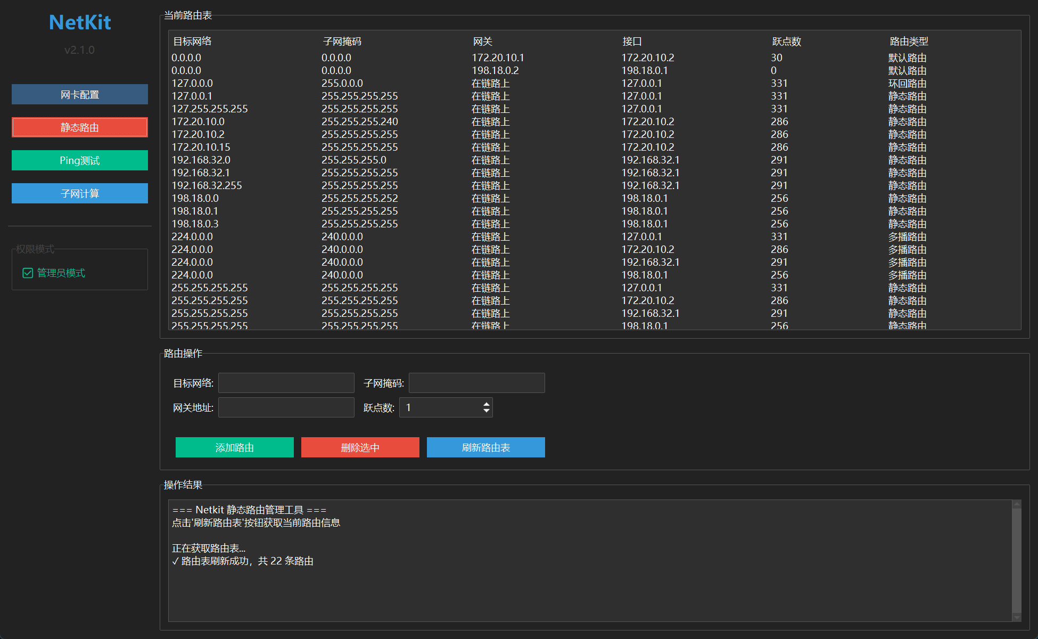Click the metric cell showing 30

777,58
